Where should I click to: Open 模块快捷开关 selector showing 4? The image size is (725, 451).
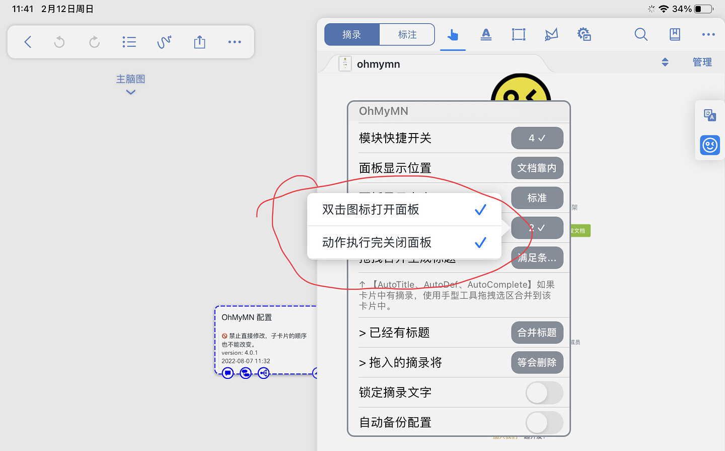[x=537, y=138]
